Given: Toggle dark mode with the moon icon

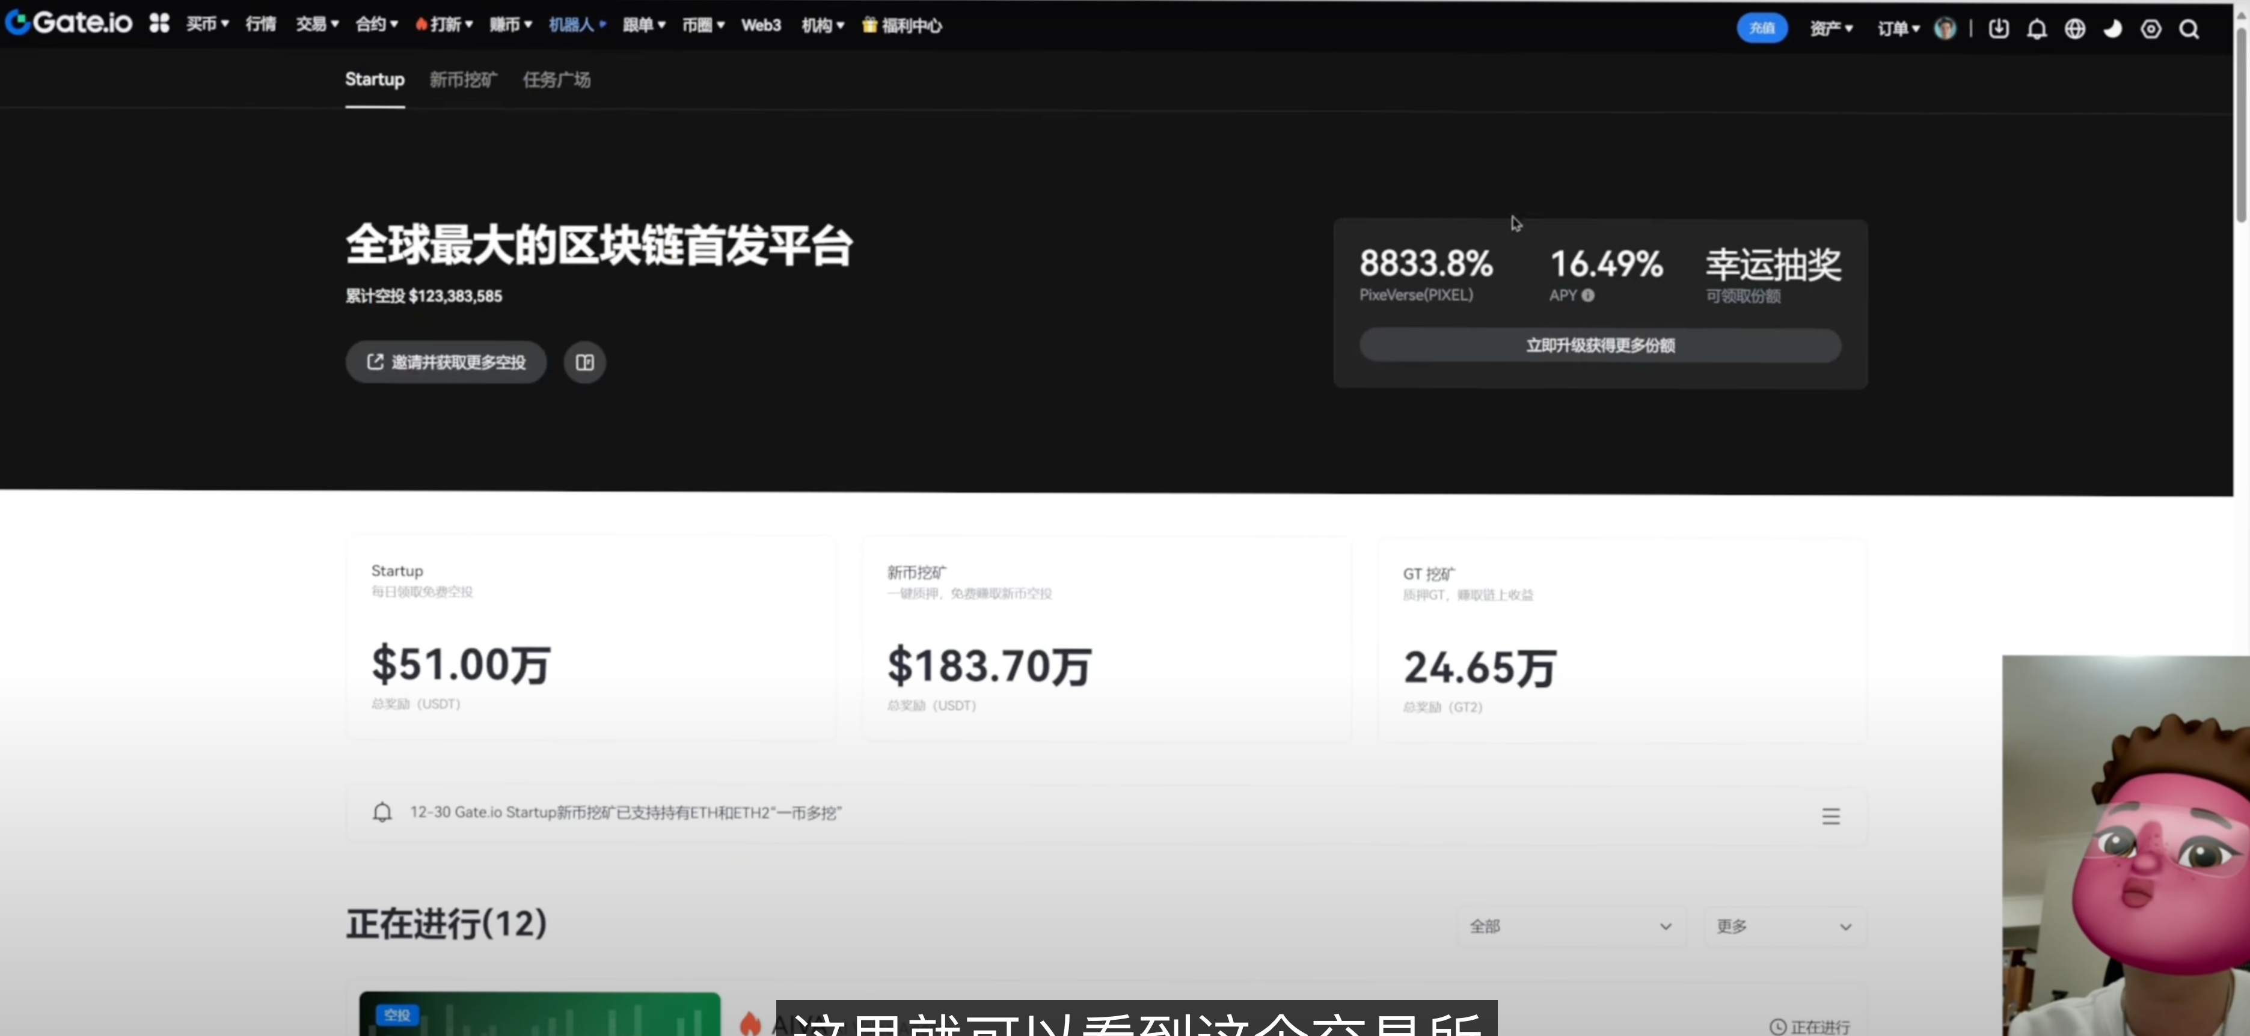Looking at the screenshot, I should (2113, 29).
